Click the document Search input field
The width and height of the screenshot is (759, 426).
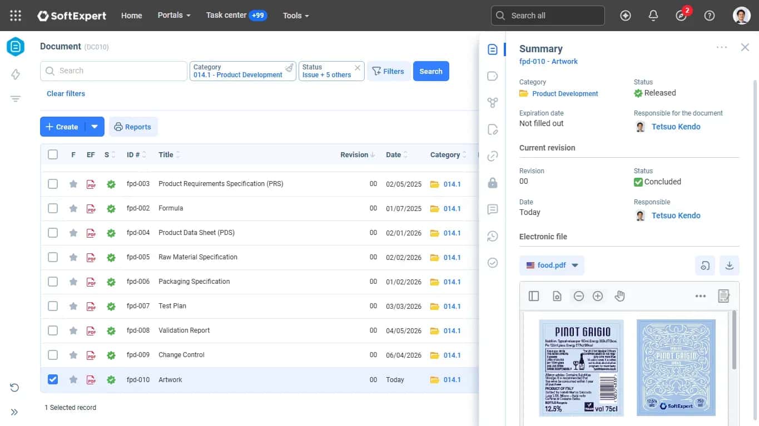[113, 71]
